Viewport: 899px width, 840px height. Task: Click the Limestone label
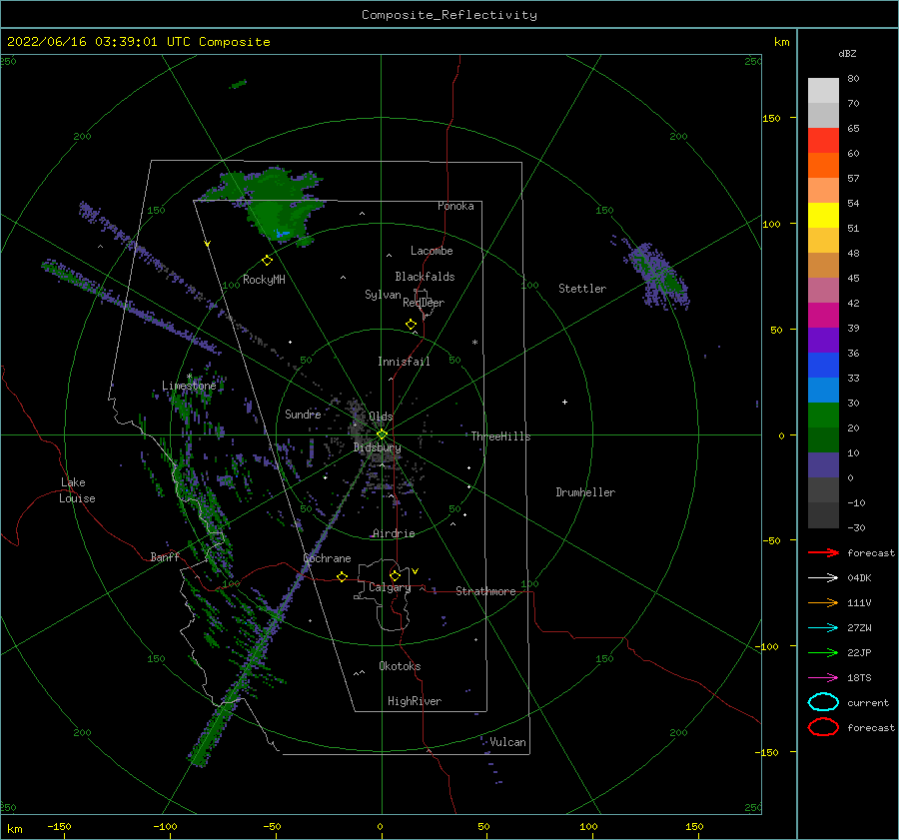189,386
